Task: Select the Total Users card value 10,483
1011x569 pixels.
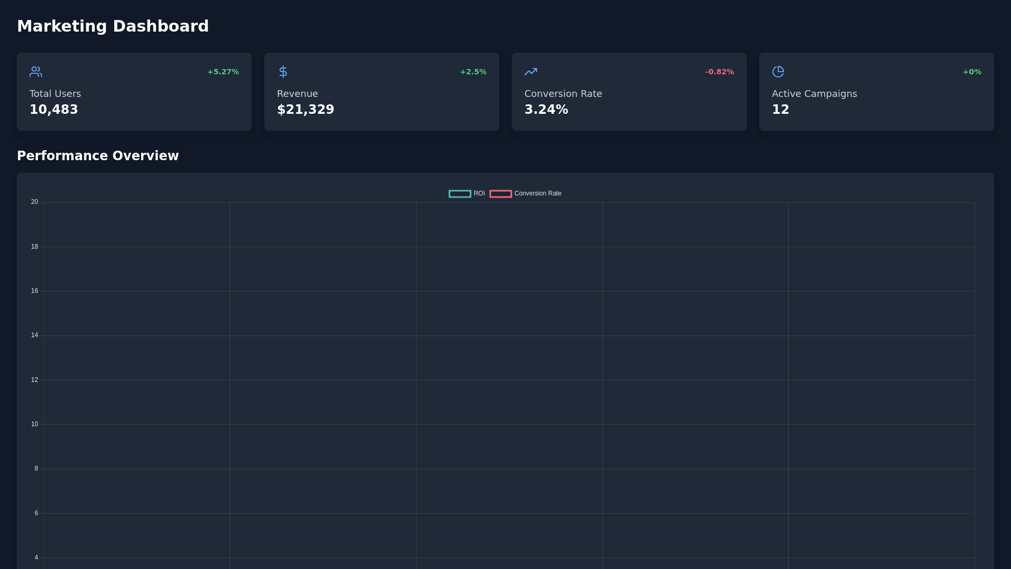Action: point(54,110)
